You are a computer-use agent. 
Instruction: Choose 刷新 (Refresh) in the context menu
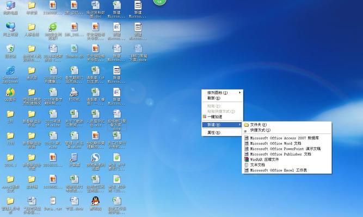tap(222, 98)
